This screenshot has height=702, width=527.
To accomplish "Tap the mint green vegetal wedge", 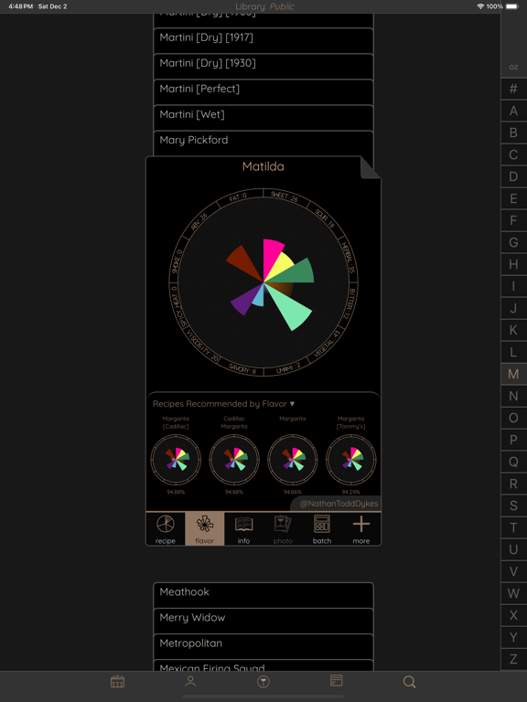I will point(290,308).
